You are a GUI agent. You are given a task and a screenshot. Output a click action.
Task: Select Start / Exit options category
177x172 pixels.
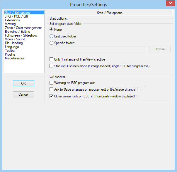click(24, 13)
